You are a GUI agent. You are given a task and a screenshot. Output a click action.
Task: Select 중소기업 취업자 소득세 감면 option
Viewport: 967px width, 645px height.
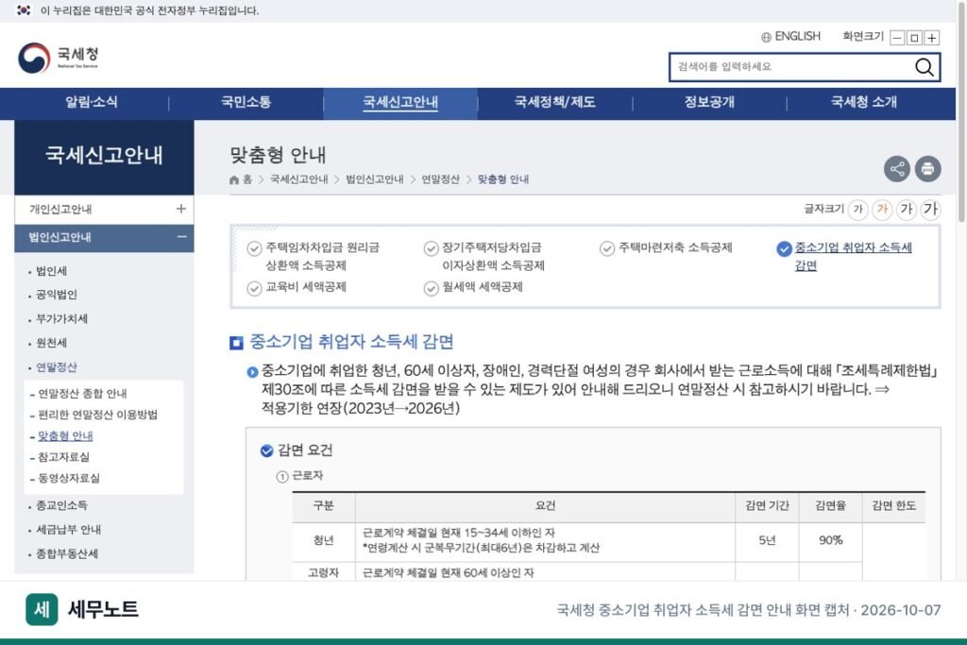click(844, 257)
